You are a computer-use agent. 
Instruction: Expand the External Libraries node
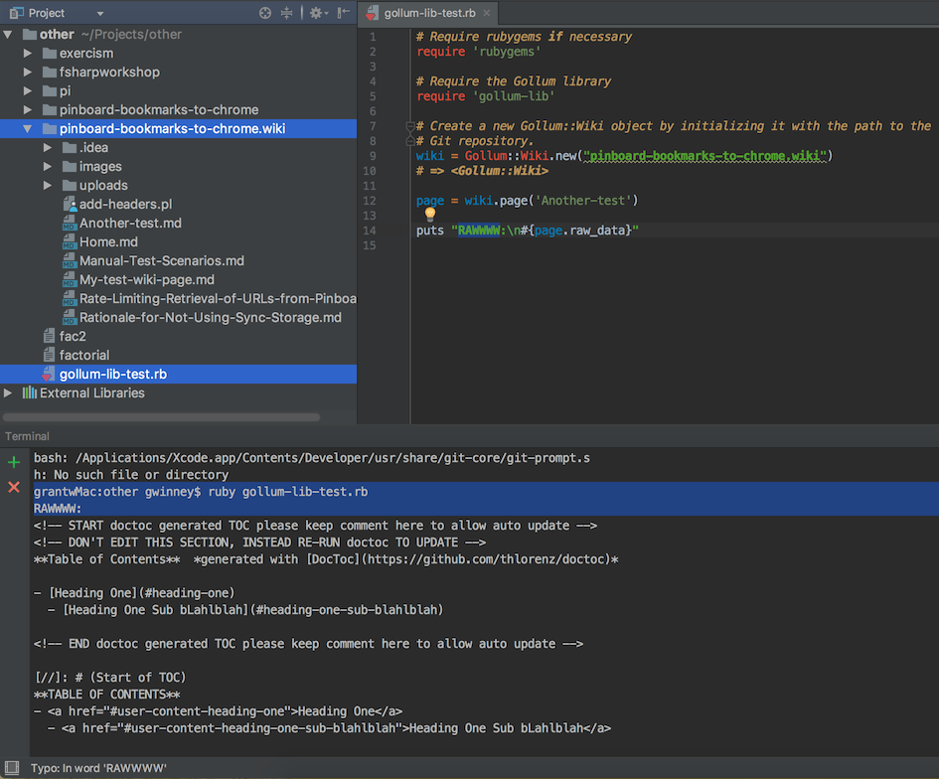pyautogui.click(x=9, y=393)
